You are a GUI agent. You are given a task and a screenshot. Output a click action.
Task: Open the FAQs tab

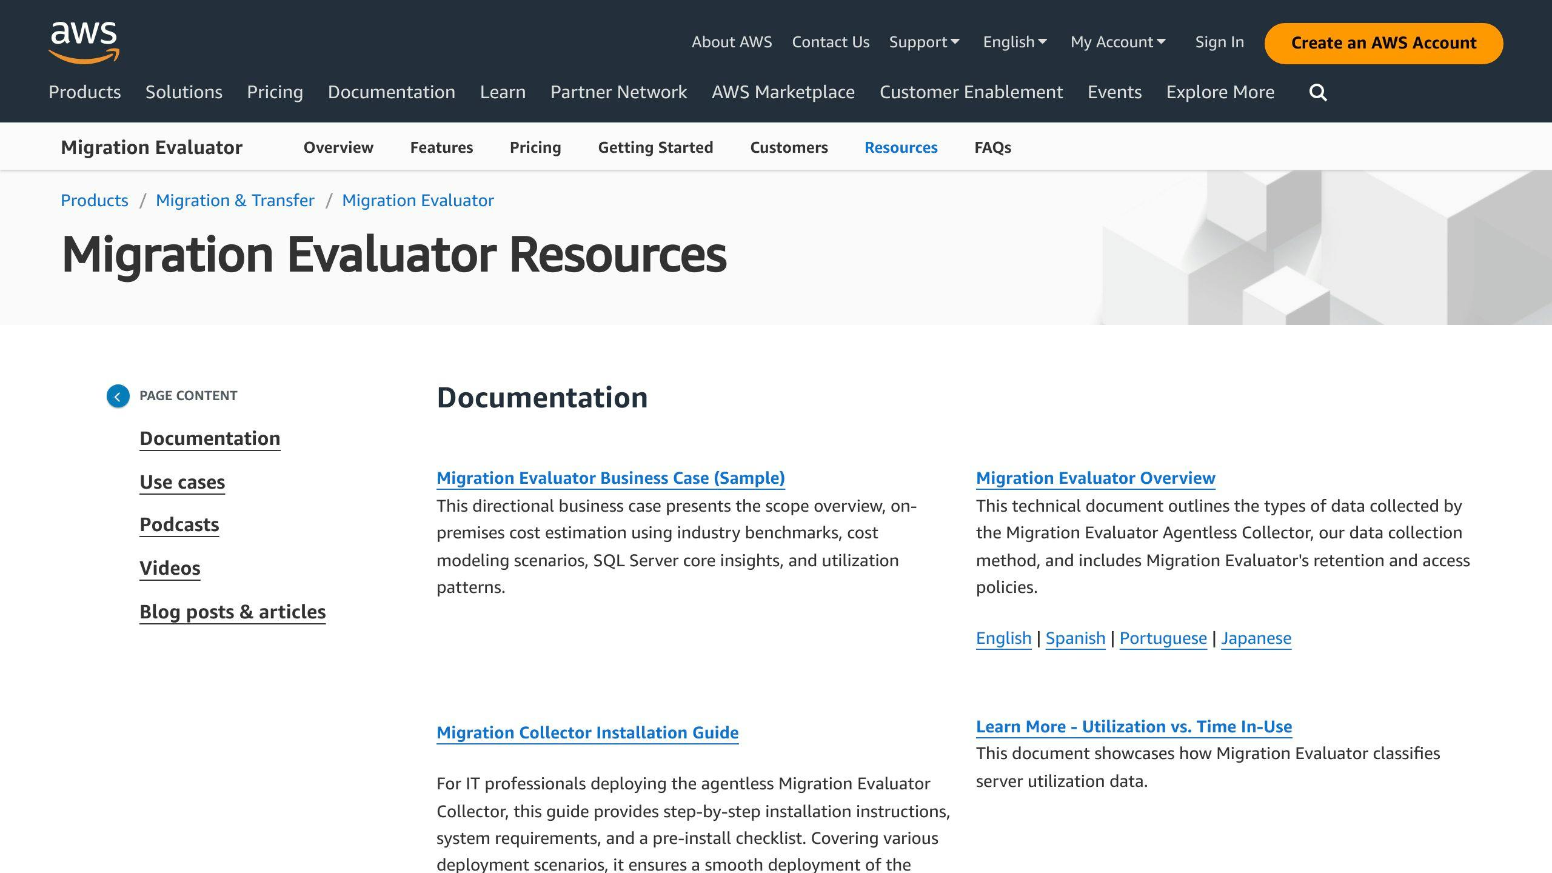point(992,147)
